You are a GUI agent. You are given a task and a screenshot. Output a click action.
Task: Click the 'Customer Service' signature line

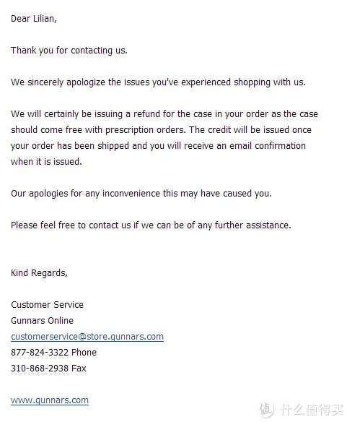(x=48, y=305)
